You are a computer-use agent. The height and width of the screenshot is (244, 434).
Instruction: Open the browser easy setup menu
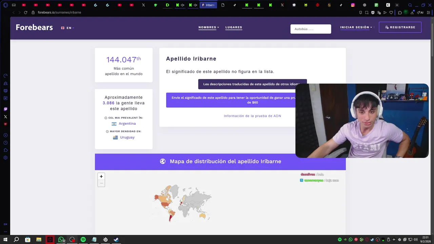click(x=429, y=13)
